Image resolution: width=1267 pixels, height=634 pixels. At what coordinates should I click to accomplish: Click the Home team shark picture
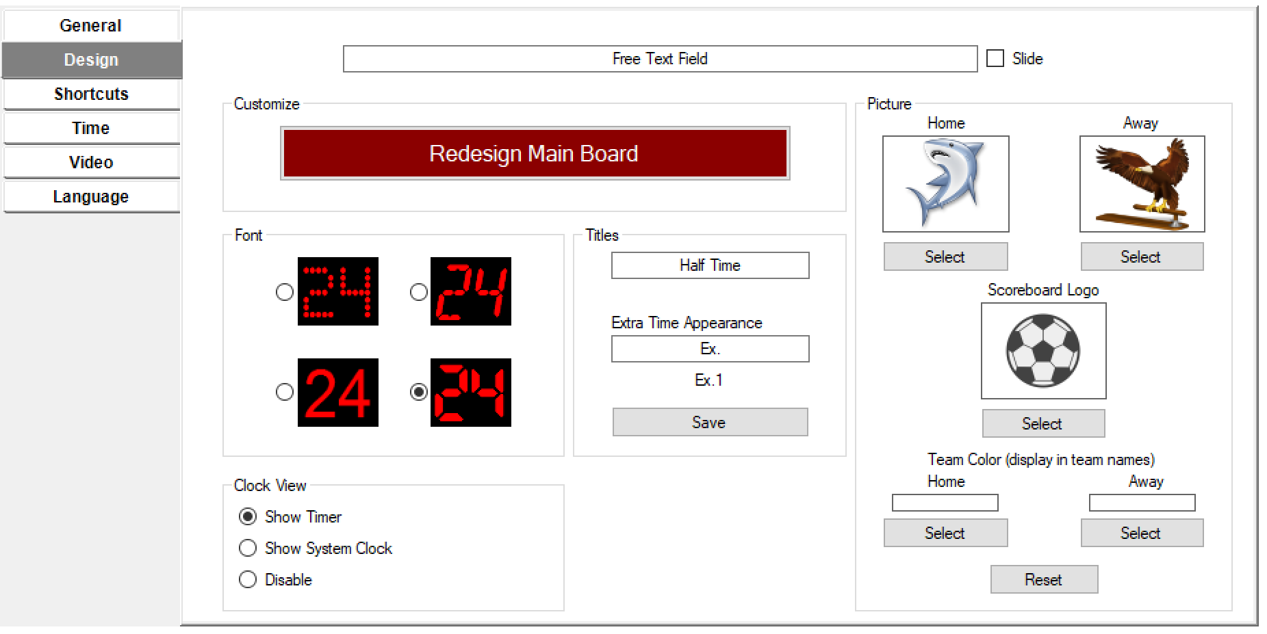pos(945,183)
